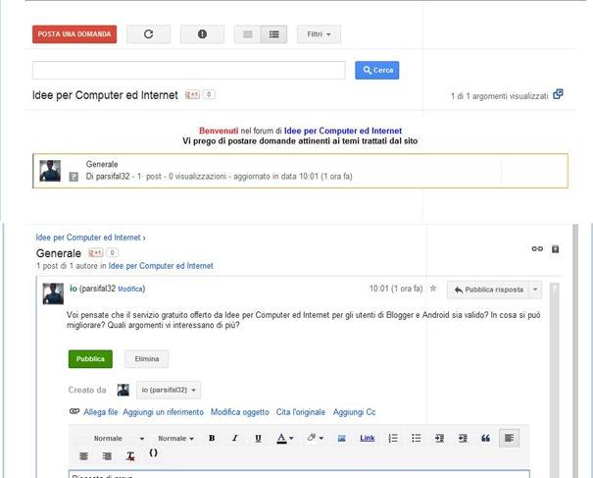Click the paperclip attachment icon
Image resolution: width=593 pixels, height=478 pixels.
(74, 411)
